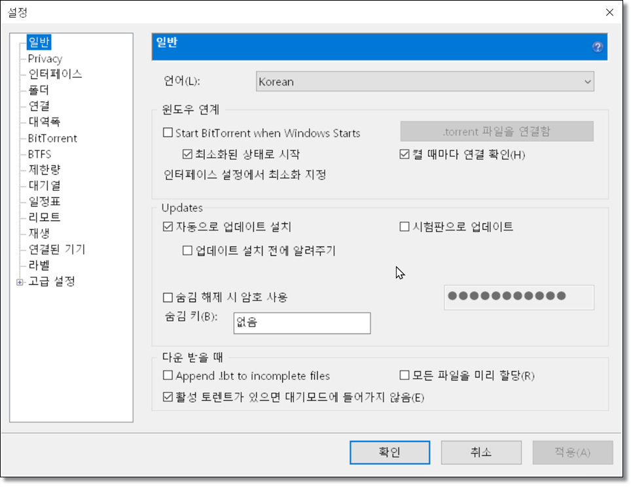This screenshot has height=495, width=631.
Task: Click the 숨김 키 input showing 없음
Action: click(x=301, y=322)
